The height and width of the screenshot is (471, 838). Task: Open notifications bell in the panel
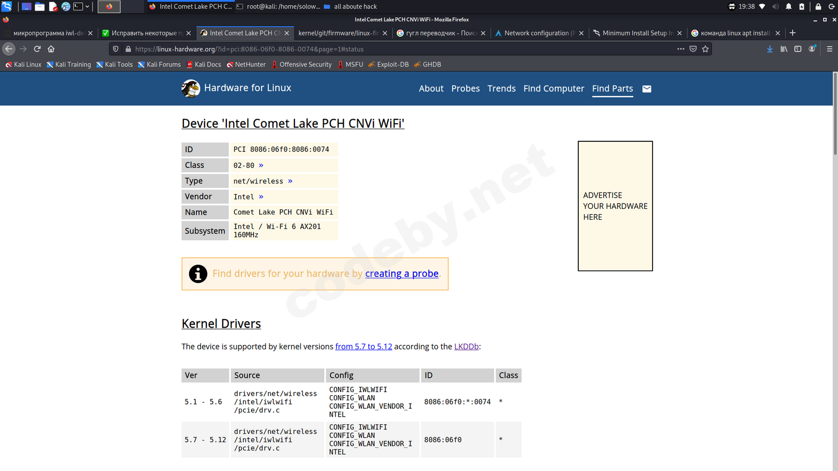tap(788, 6)
